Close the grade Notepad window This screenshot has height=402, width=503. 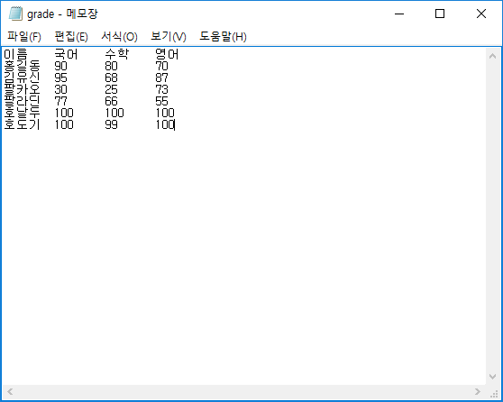click(x=481, y=14)
